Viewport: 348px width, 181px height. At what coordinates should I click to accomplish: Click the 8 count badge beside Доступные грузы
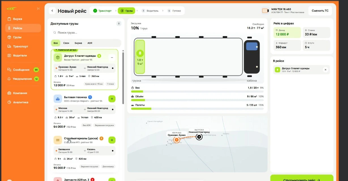point(119,24)
